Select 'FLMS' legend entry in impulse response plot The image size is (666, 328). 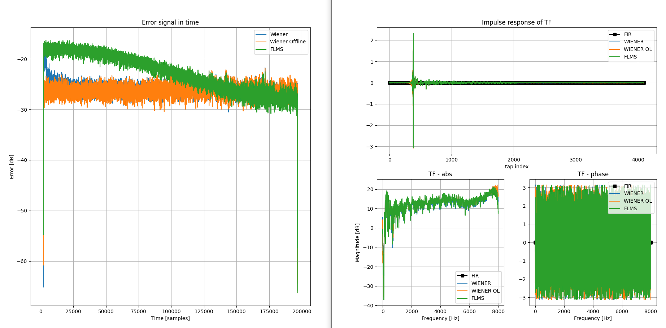tap(630, 57)
